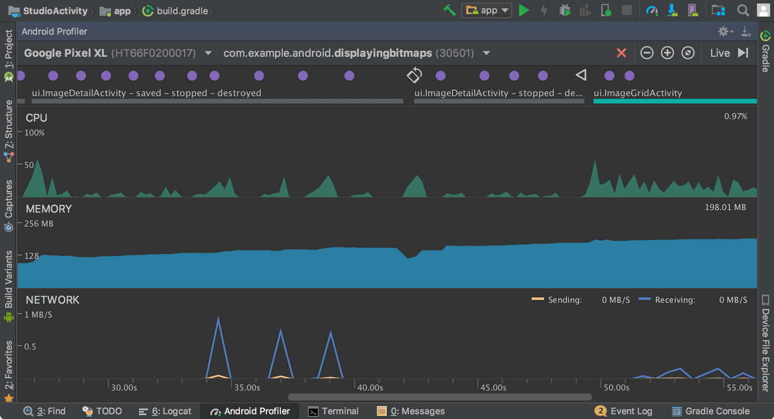
Task: Launch the Debug tool
Action: [565, 10]
